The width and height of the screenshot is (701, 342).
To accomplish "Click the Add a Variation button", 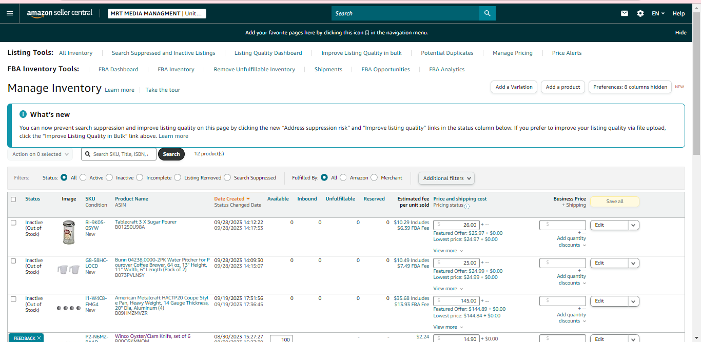I will tap(514, 87).
